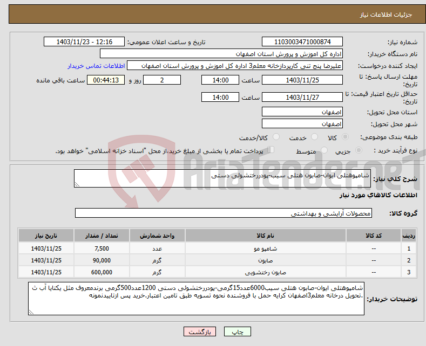Screen dimensions: 426x346
Task: Click the نام کالا column header
Action: 266,236
